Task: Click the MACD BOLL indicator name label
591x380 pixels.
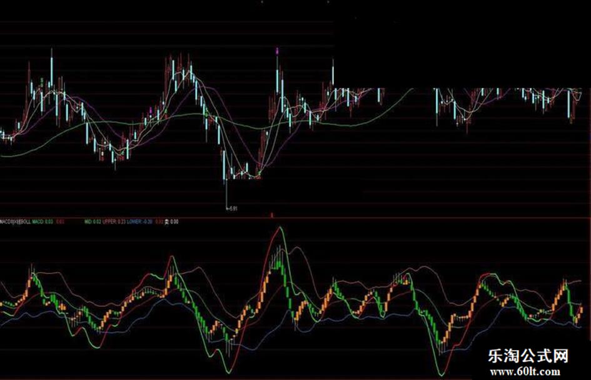Action: point(16,222)
